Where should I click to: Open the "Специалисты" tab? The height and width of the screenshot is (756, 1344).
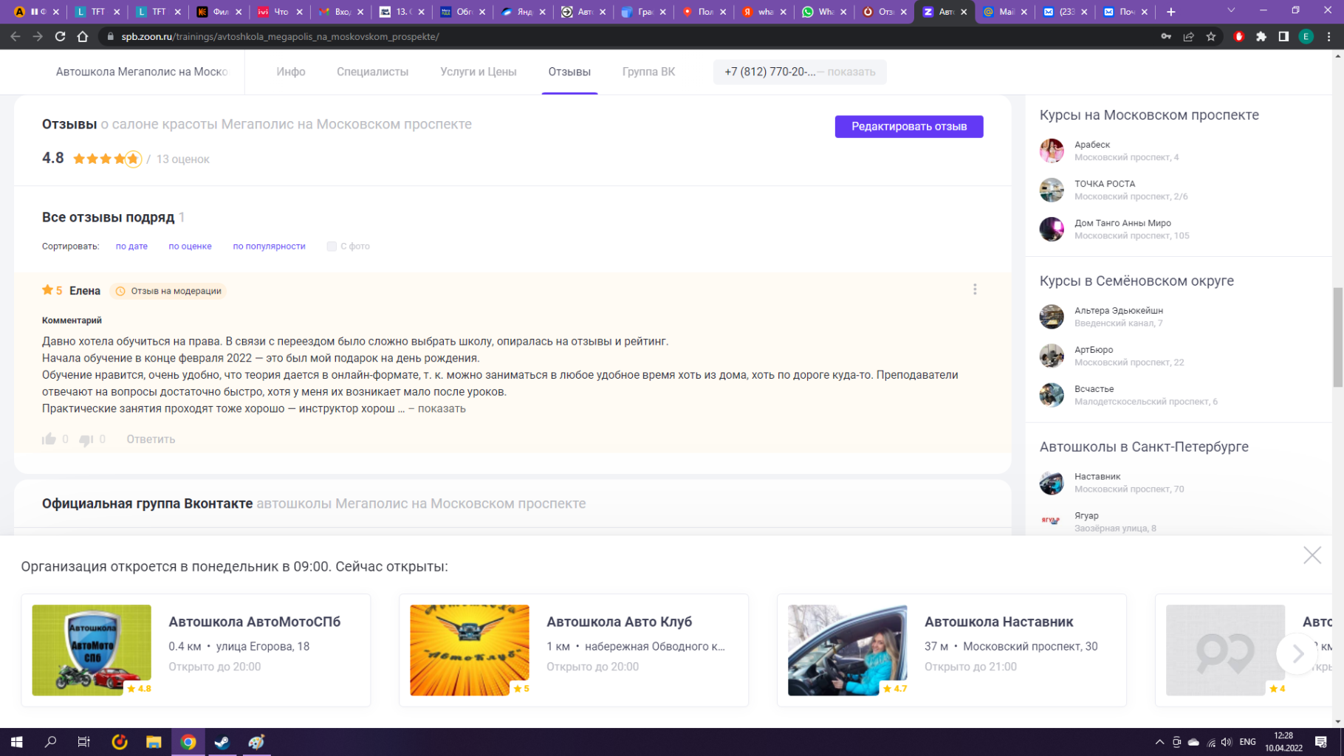point(372,72)
